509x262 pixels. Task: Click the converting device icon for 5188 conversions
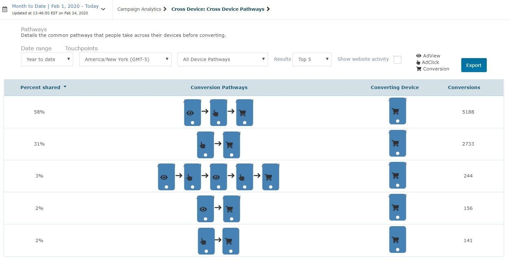[397, 111]
